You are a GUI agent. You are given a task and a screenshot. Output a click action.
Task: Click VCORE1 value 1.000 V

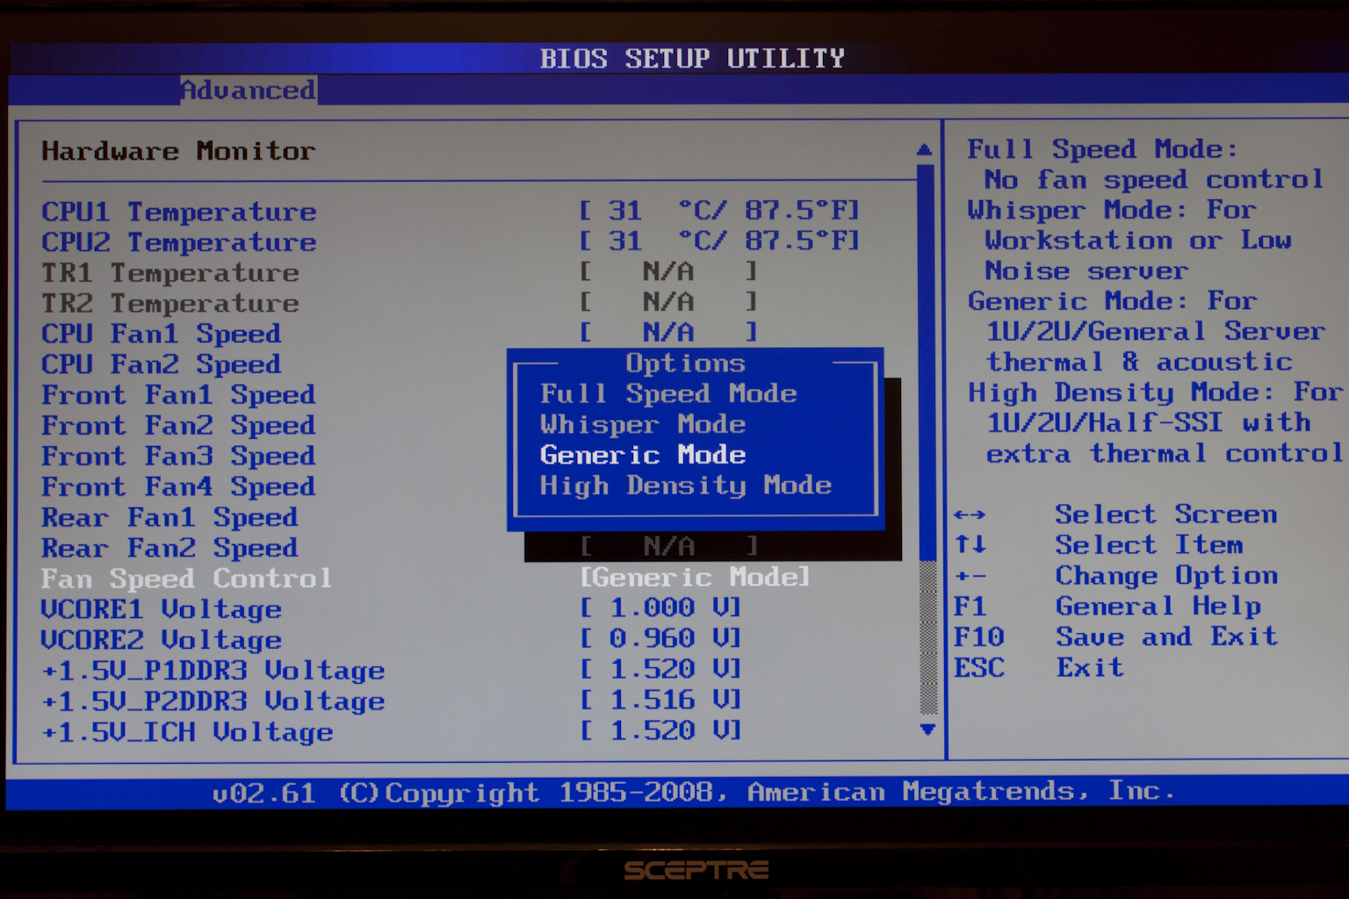pos(661,608)
